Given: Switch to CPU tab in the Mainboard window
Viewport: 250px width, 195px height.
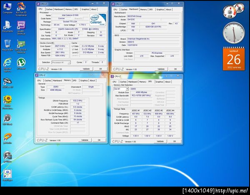Looking at the screenshot, I should pos(115,10).
